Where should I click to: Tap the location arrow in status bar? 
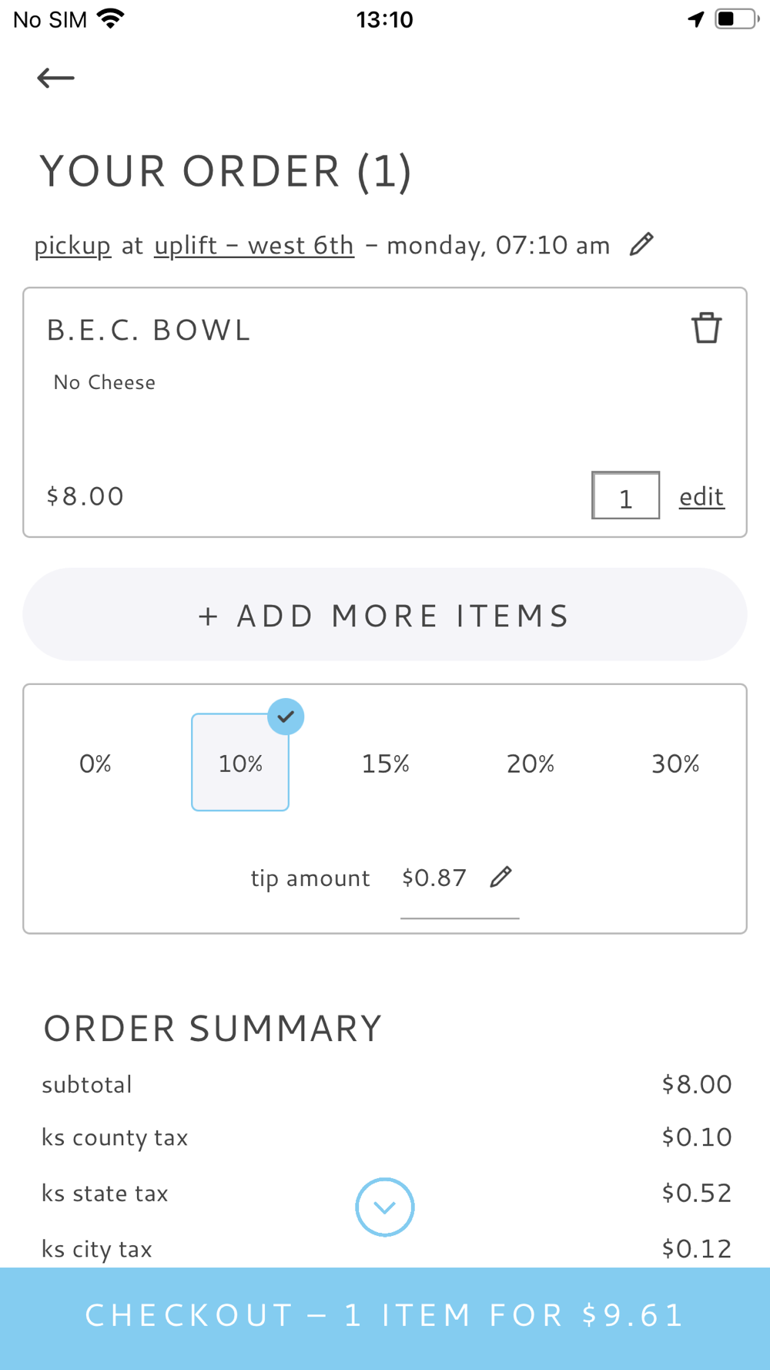696,19
